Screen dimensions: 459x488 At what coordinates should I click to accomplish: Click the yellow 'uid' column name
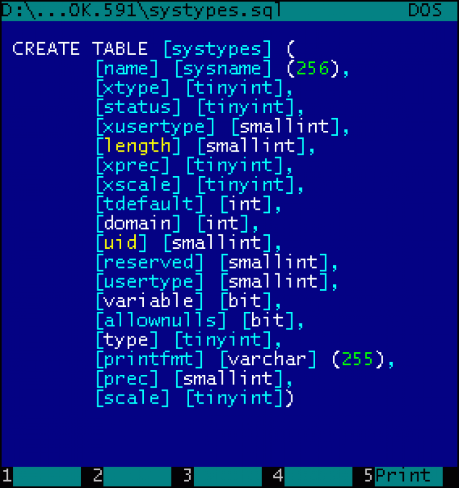tap(121, 243)
